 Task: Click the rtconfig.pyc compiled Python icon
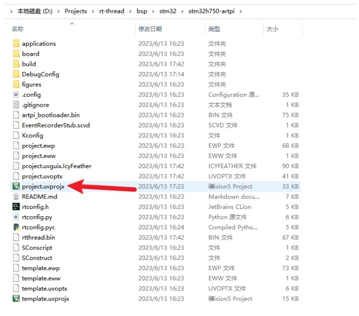16,227
